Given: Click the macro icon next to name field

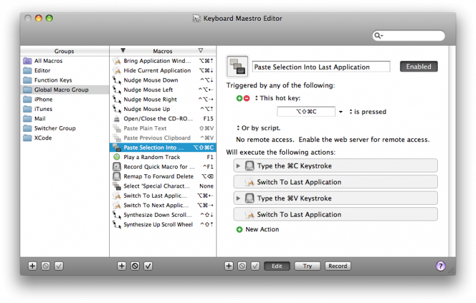Looking at the screenshot, I should [x=237, y=66].
